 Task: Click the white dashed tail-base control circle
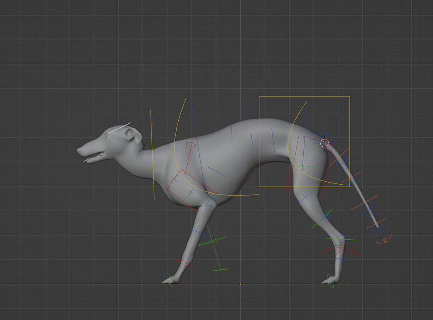click(324, 142)
